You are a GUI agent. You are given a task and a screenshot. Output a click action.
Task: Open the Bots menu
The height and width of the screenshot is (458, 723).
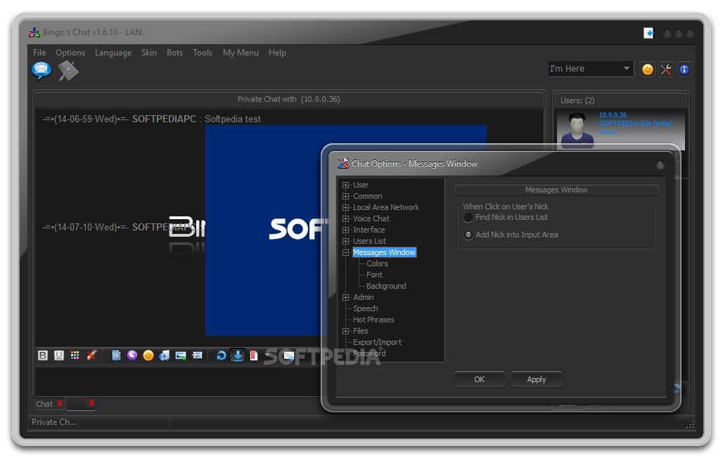tap(174, 53)
